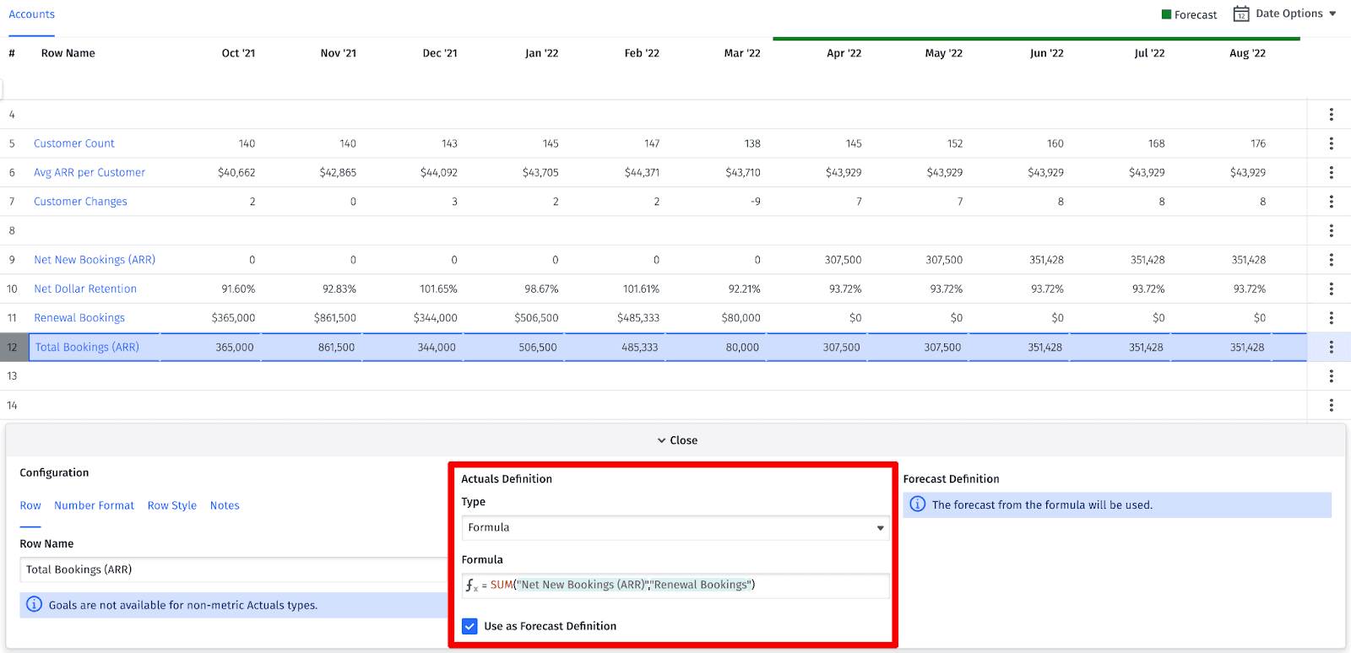Screen dimensions: 1351x653
Task: Click the info icon in Forecast Definition notice
Action: [x=918, y=505]
